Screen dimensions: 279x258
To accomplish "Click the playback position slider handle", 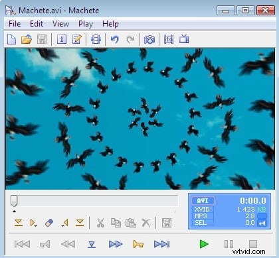I will pos(14,201).
